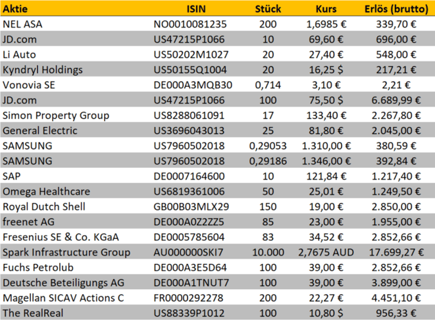Click the quantity 0,714

coord(268,85)
